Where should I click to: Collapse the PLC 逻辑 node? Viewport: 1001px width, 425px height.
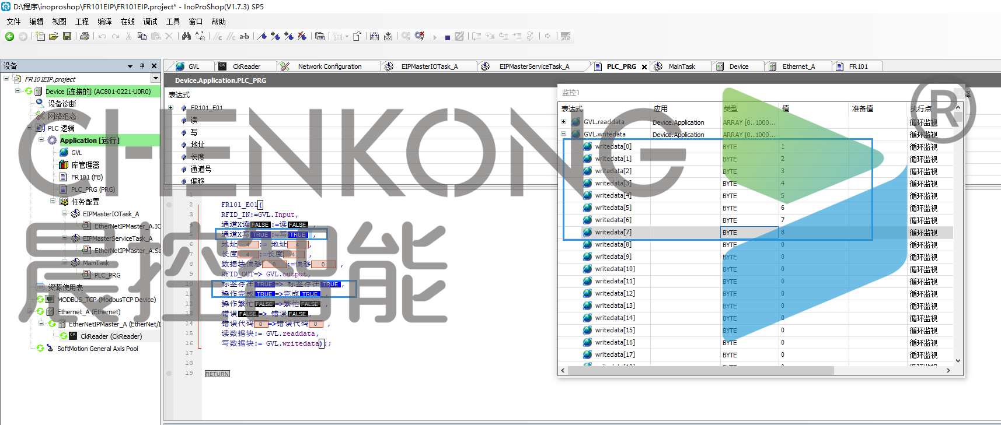coord(30,128)
